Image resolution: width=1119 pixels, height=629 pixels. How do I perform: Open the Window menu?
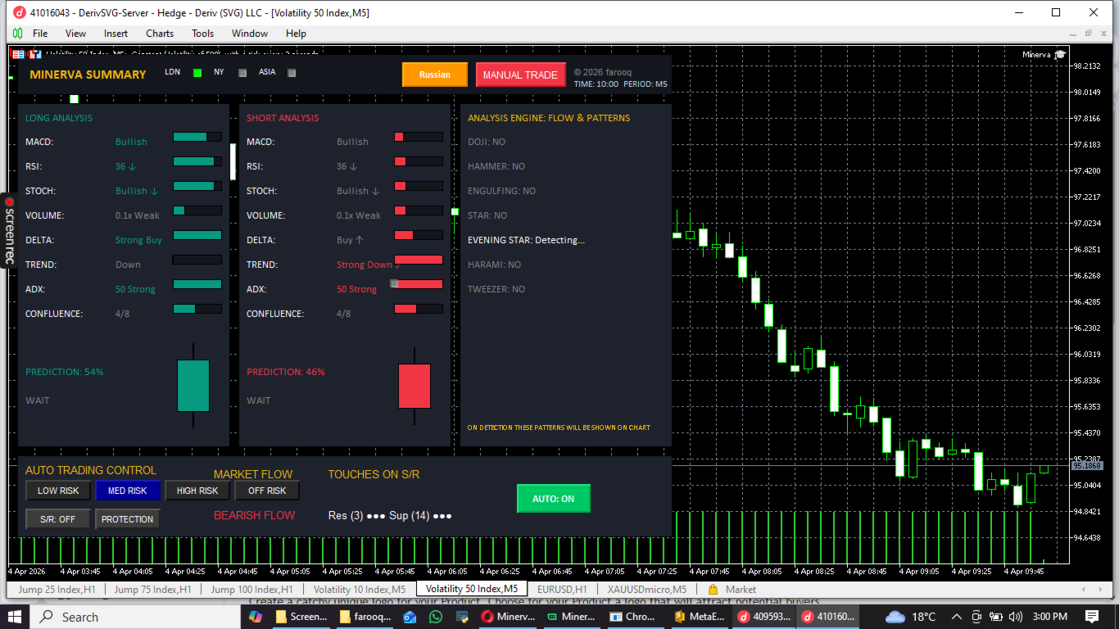[250, 34]
